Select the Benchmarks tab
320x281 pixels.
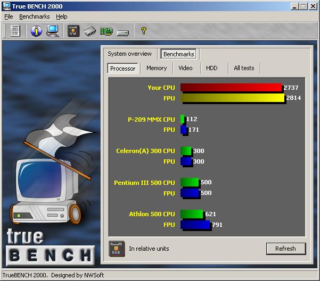tap(178, 54)
